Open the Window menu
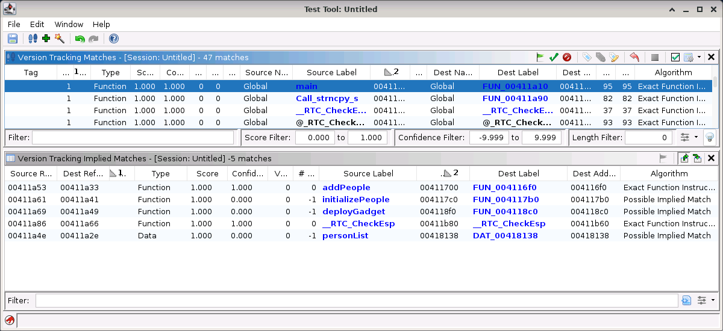This screenshot has height=331, width=723. [69, 24]
